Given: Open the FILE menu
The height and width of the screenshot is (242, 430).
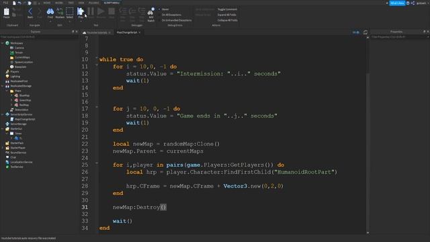Looking at the screenshot, I should click(5, 3).
